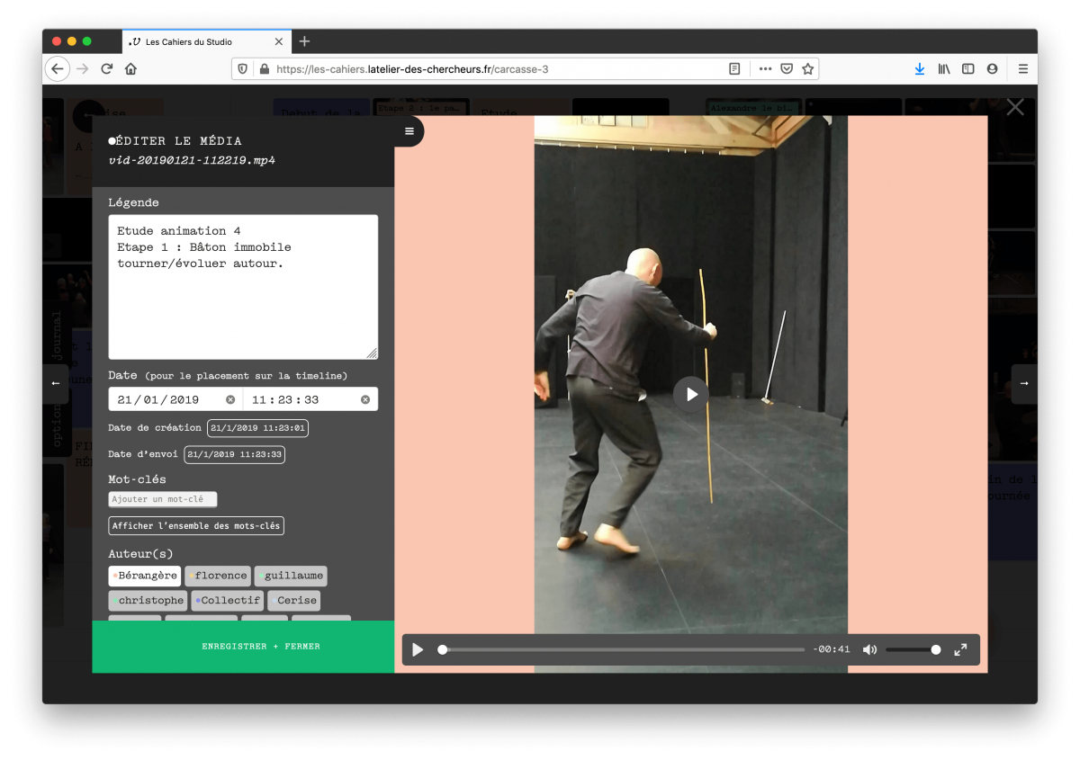1080x760 pixels.
Task: Open the Firefox downloads arrow icon
Action: pos(919,69)
